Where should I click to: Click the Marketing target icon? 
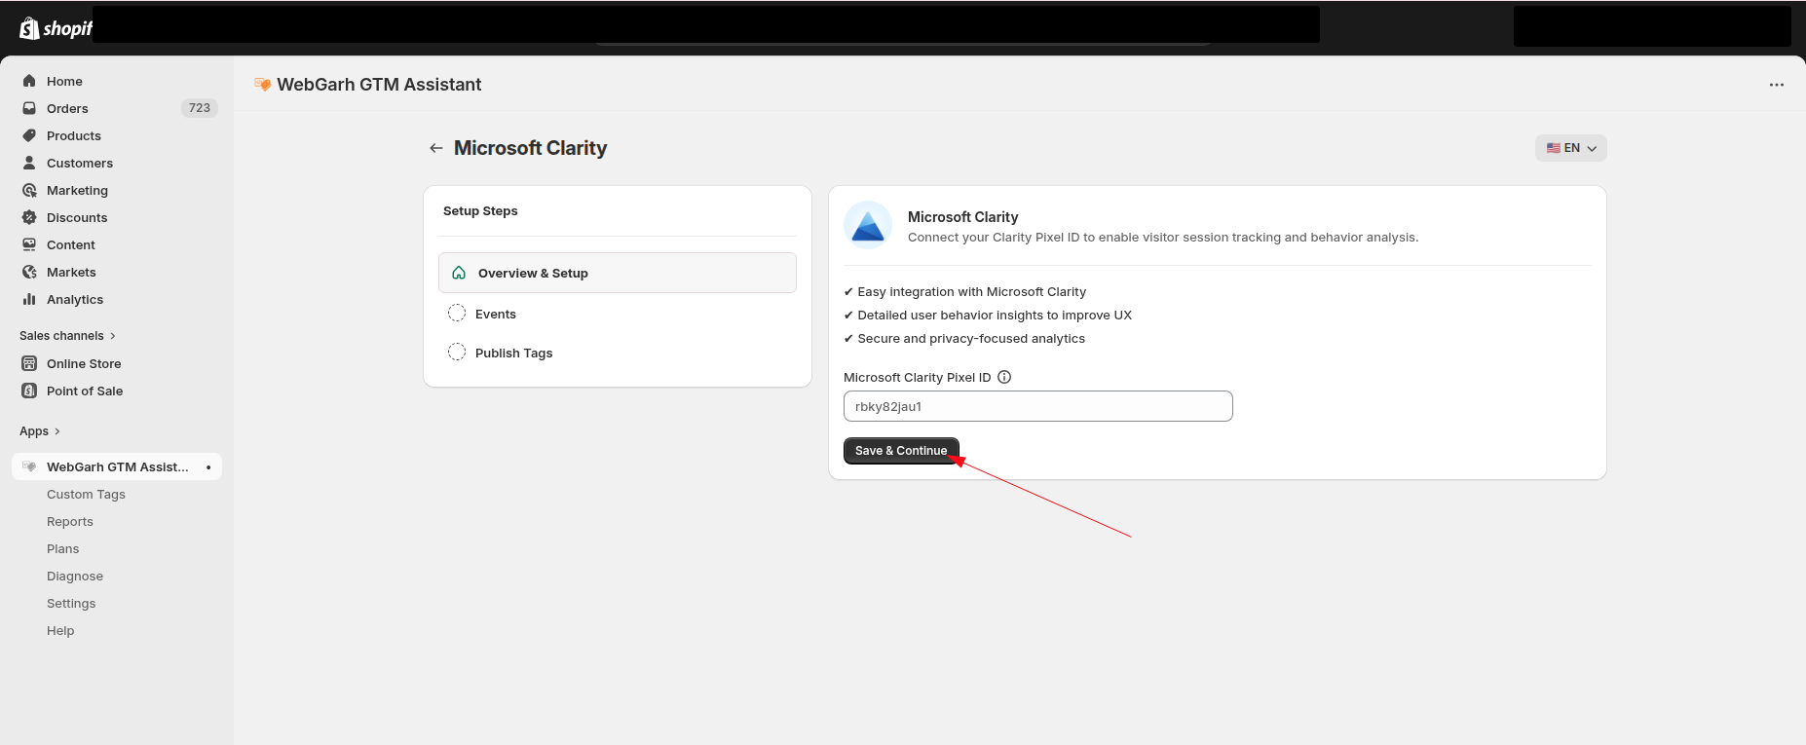29,190
